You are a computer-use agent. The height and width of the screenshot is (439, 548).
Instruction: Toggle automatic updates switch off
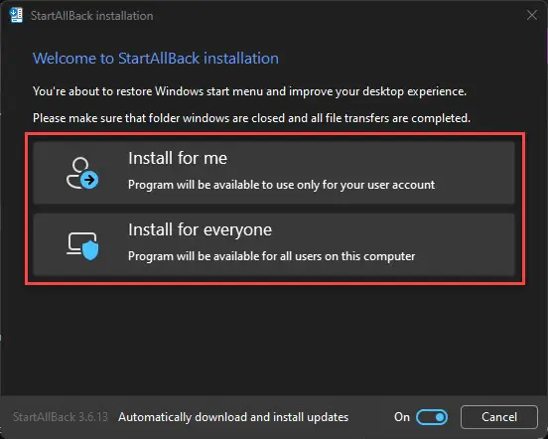coord(432,417)
